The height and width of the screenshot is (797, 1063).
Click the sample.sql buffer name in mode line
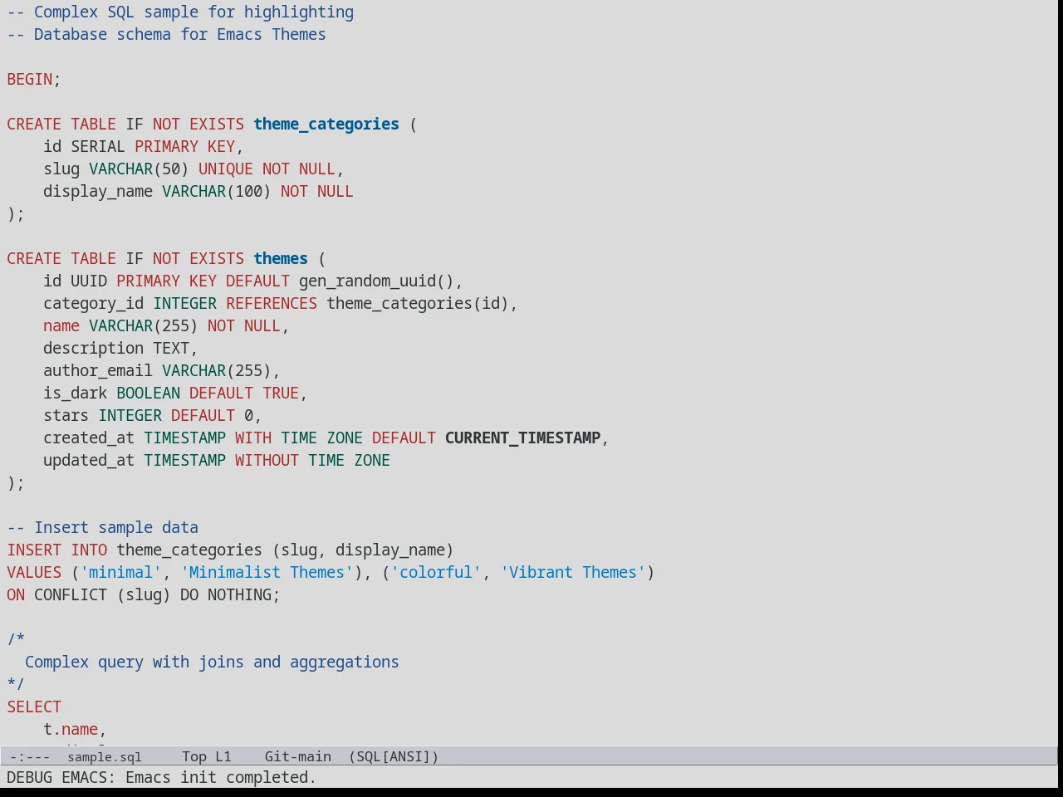[x=105, y=757]
